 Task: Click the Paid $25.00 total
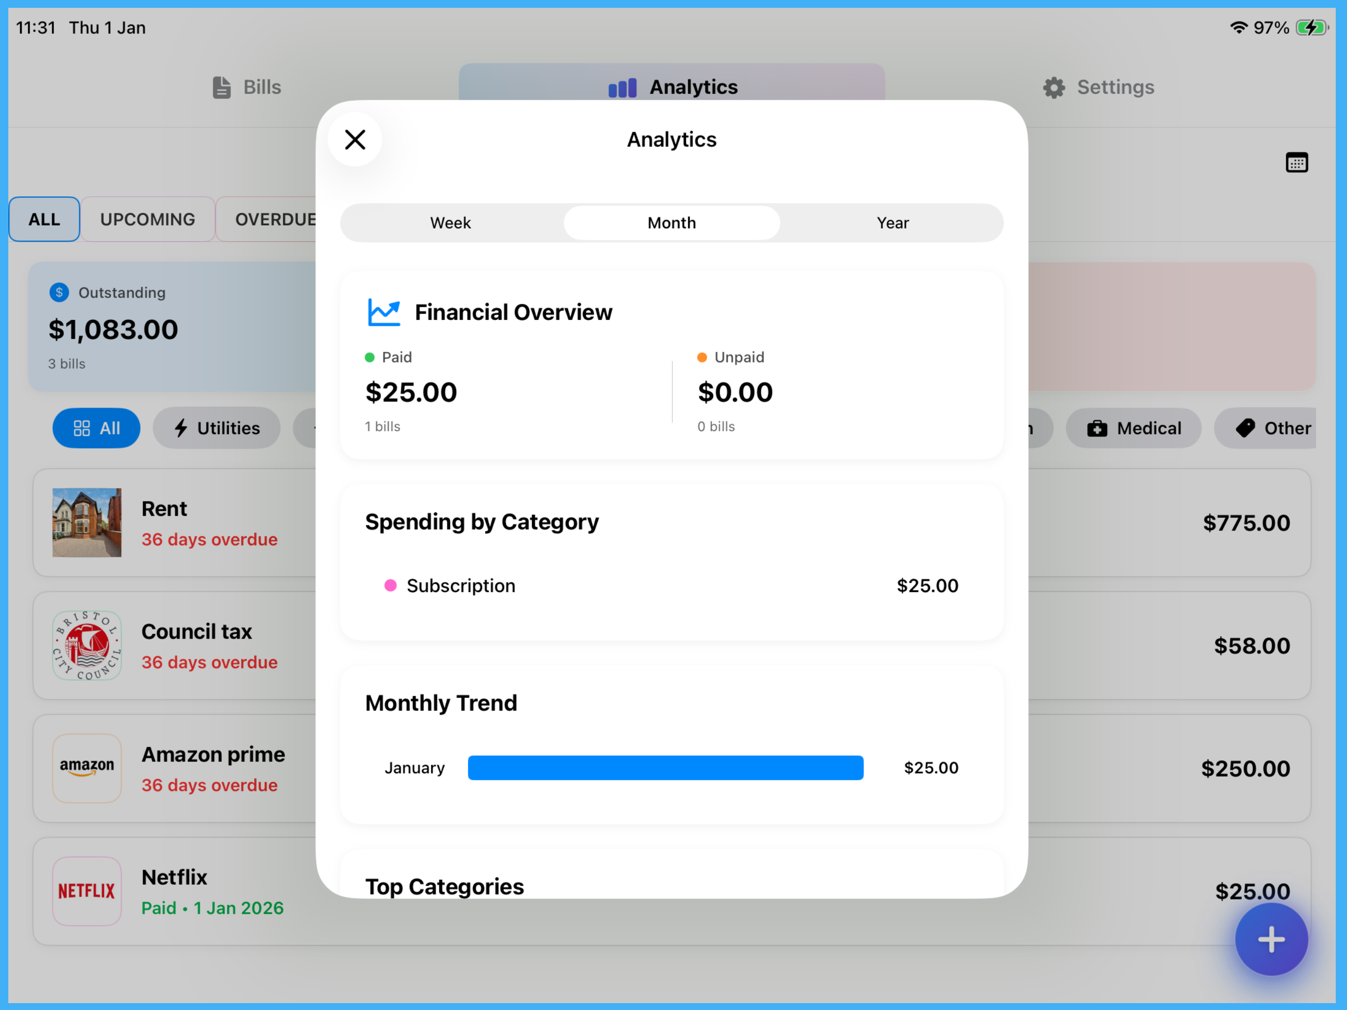411,392
